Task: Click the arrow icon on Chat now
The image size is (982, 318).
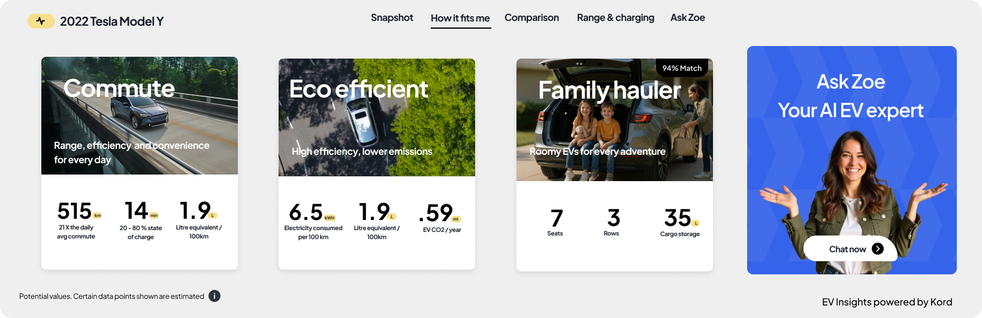Action: 878,249
